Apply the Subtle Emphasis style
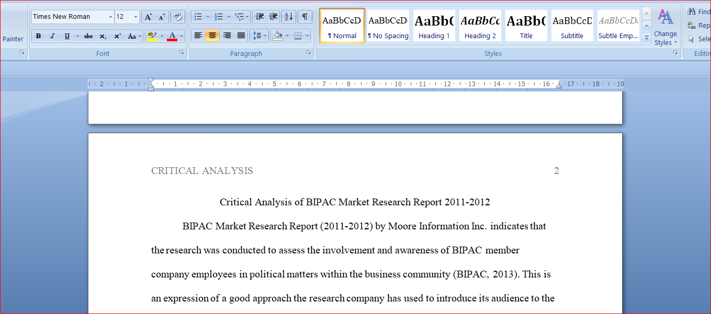711x314 pixels. [x=618, y=26]
